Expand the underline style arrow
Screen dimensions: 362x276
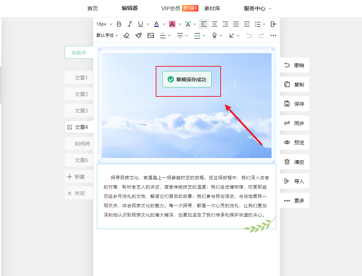(148, 24)
